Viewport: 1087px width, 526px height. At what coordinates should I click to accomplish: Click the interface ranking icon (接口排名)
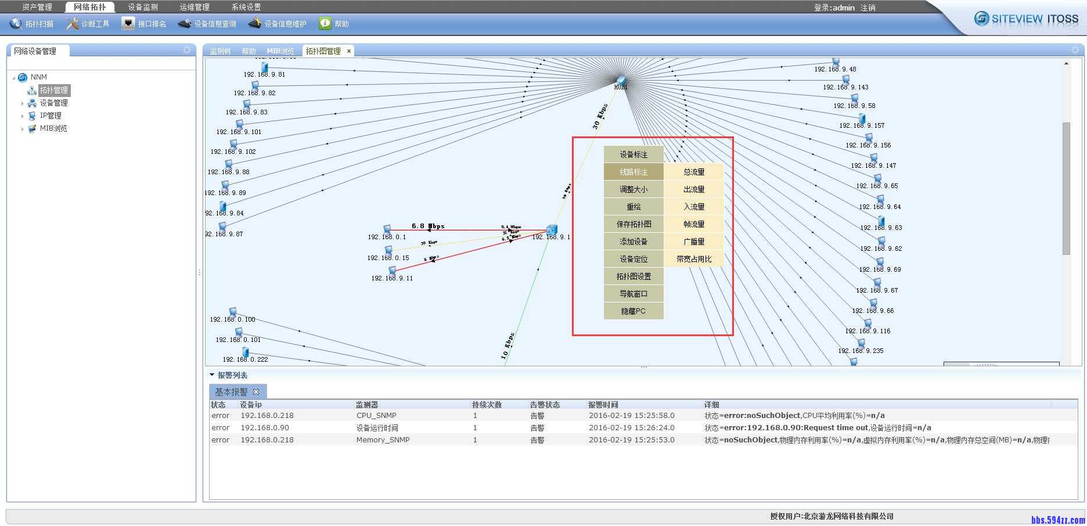[128, 23]
